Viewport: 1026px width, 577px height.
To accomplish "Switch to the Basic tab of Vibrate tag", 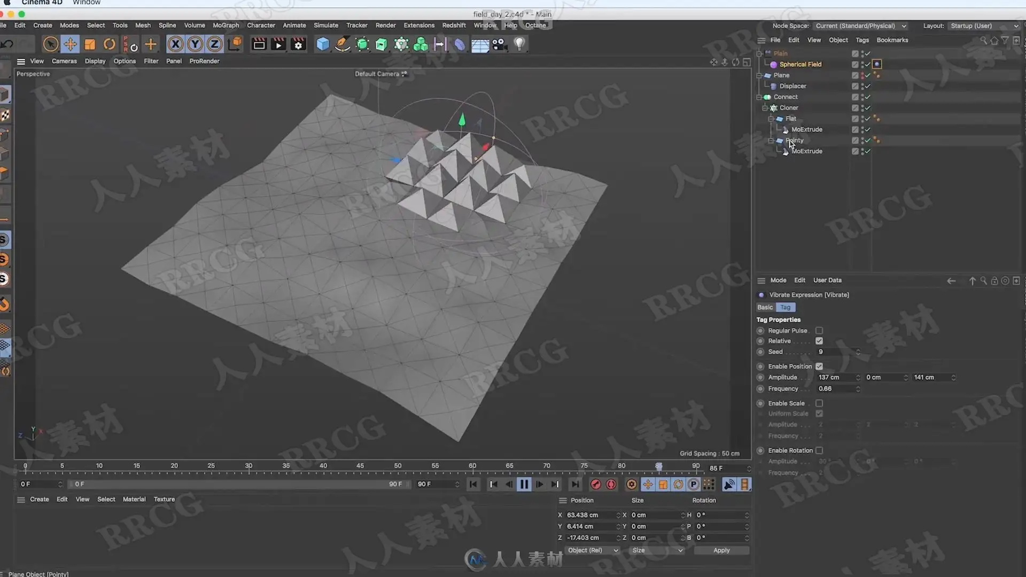I will (765, 307).
